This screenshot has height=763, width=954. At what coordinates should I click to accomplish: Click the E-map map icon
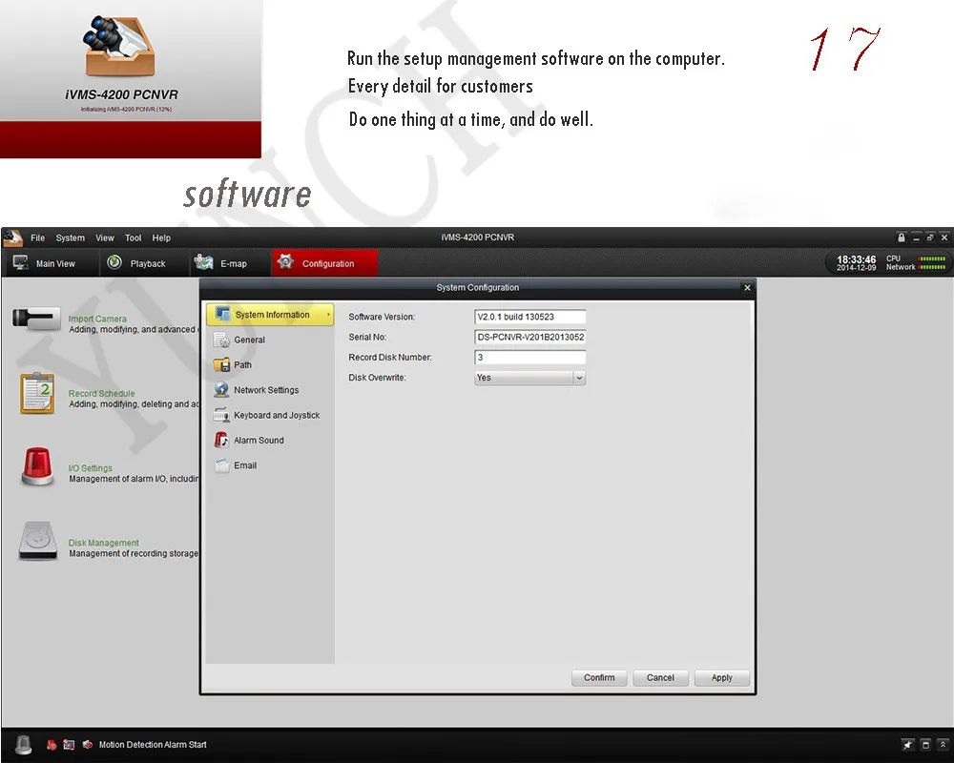[203, 262]
